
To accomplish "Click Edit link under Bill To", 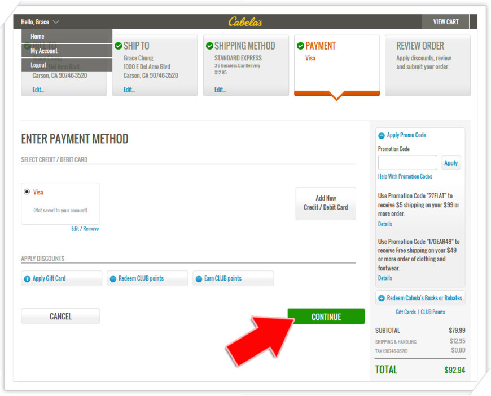I will tap(38, 90).
